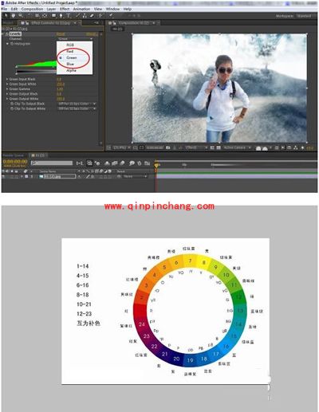Click the layer duration bar in the timeline
Screen dimensions: 319x412
237,176
